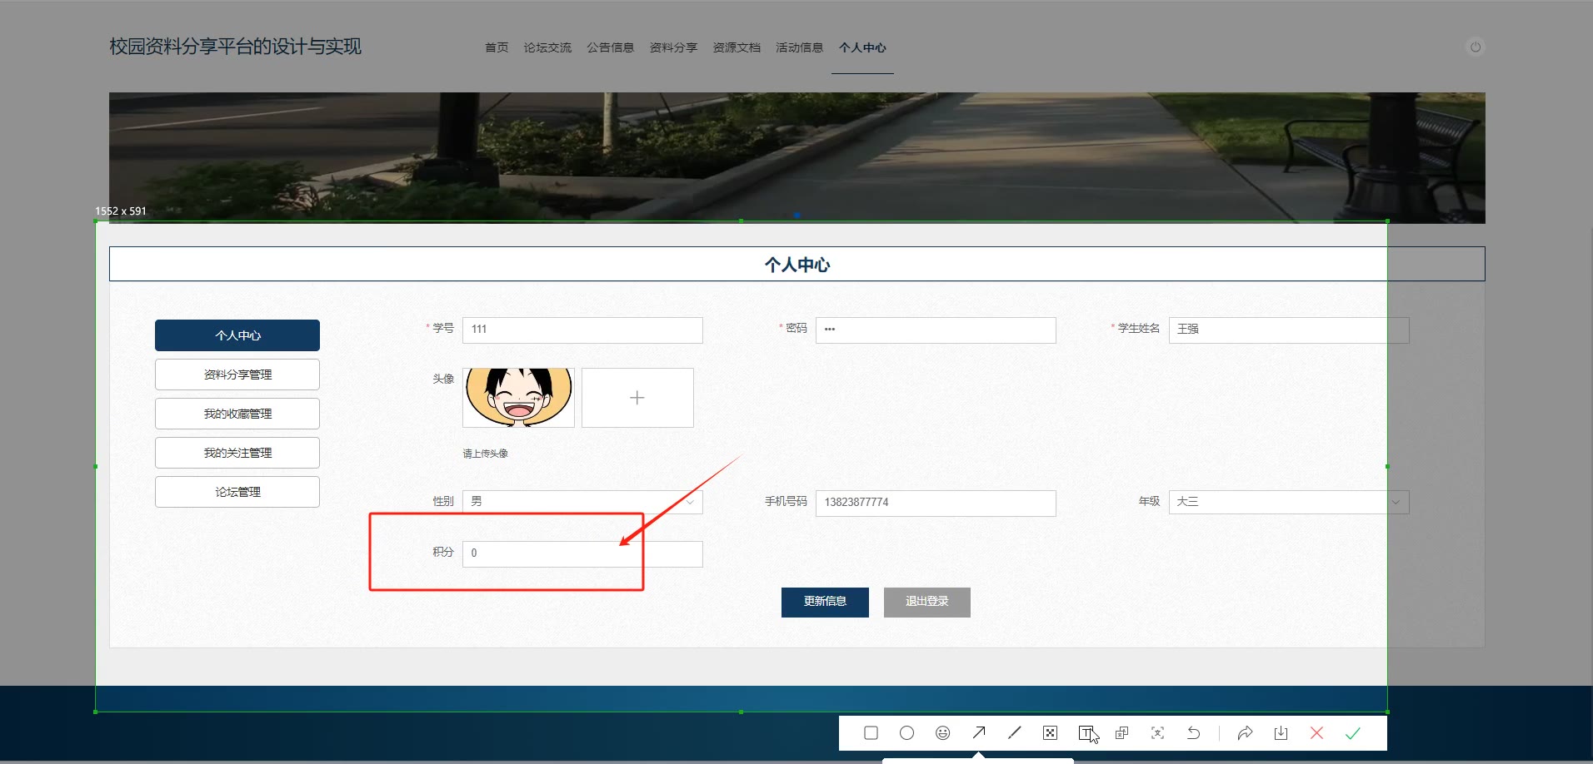Click the 个人中心 panel heading

[797, 265]
